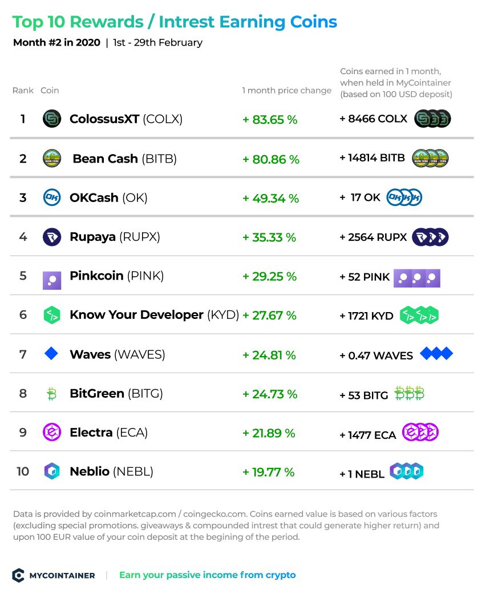
Task: Select the Pinkcoin purple square icon
Action: (x=52, y=280)
